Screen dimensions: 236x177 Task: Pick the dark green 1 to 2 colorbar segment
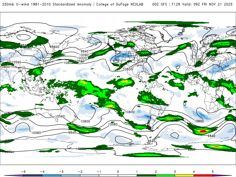click(146, 176)
